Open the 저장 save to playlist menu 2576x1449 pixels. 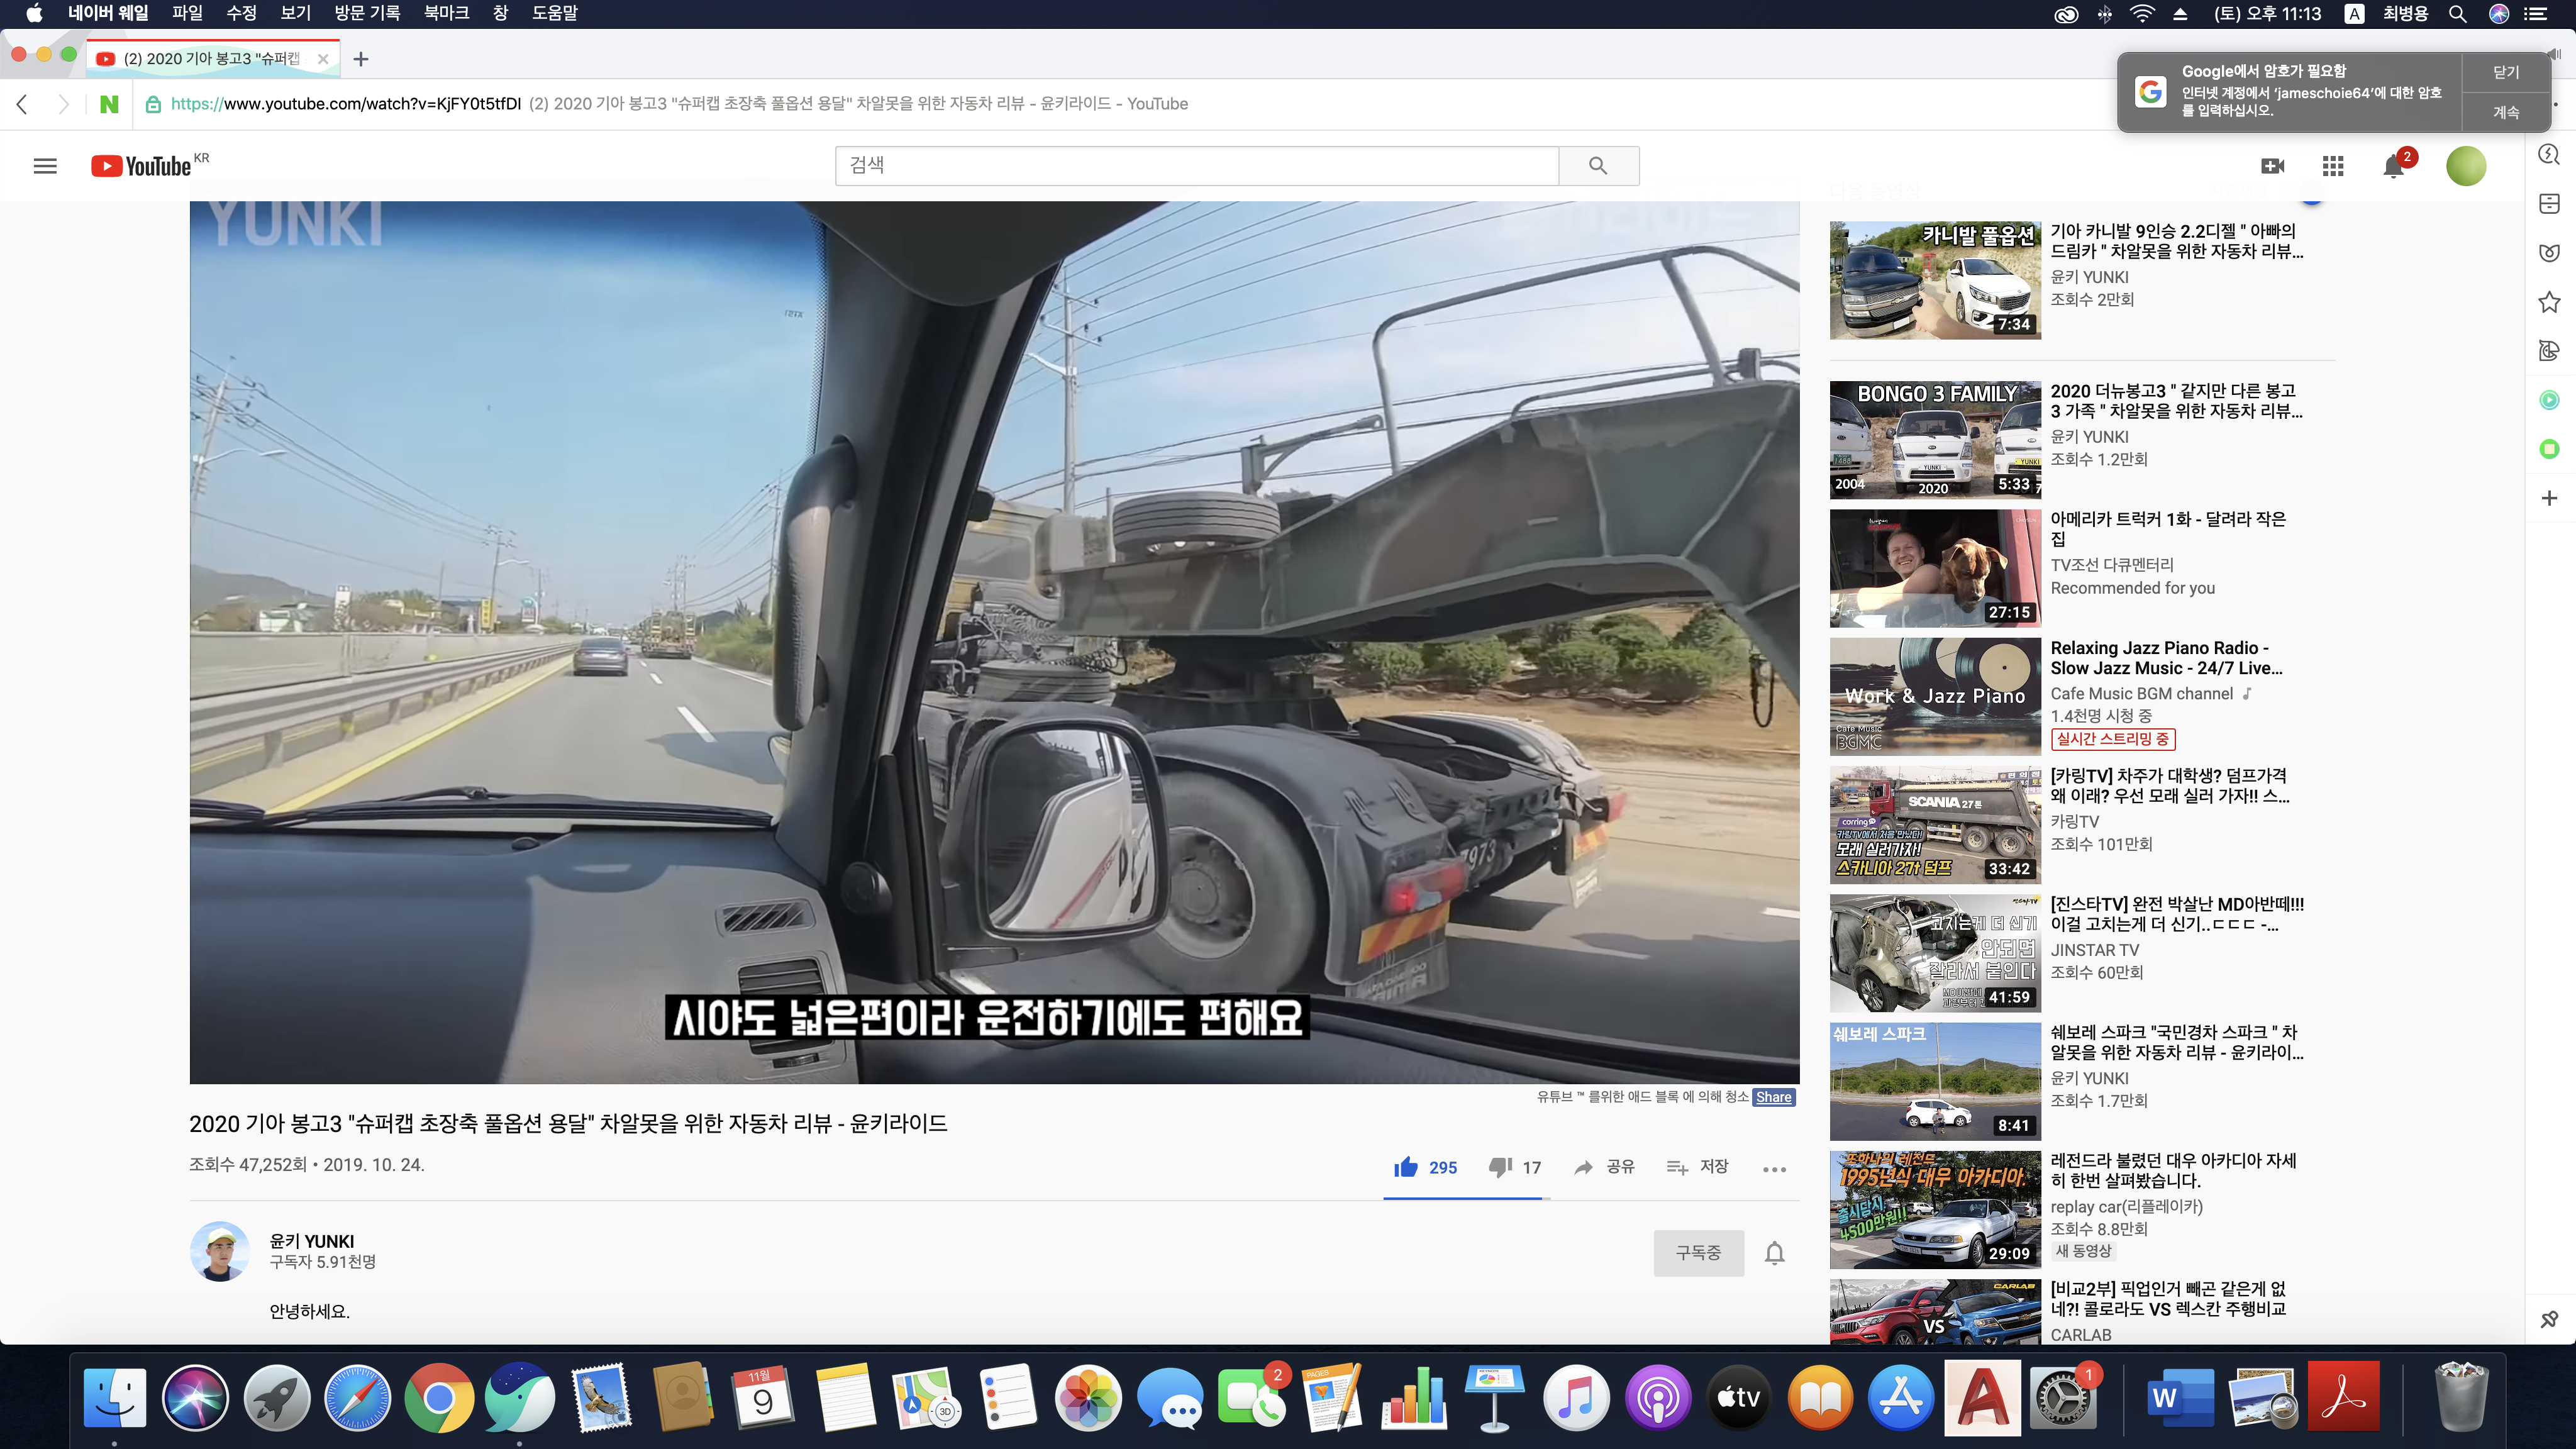(x=1698, y=1167)
